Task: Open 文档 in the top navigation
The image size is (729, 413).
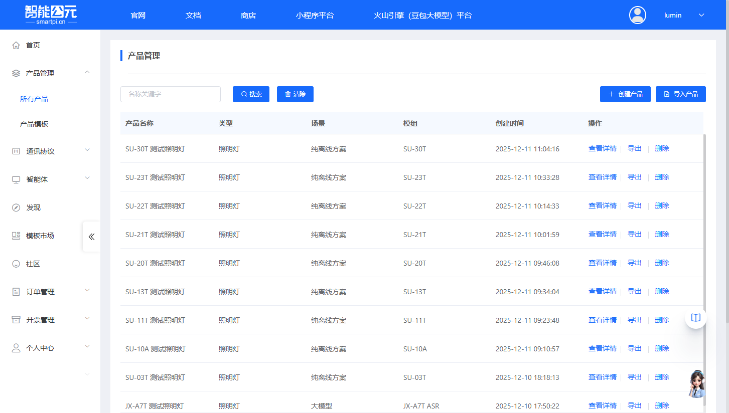Action: tap(193, 15)
